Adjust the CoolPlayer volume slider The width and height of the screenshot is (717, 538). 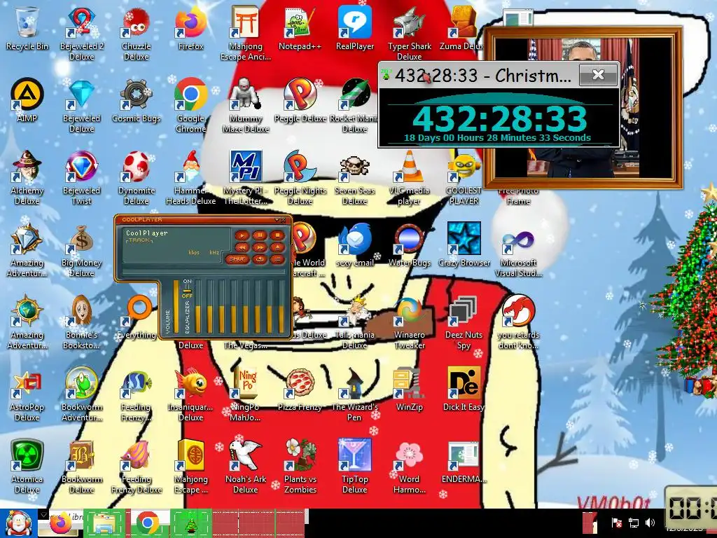click(176, 307)
